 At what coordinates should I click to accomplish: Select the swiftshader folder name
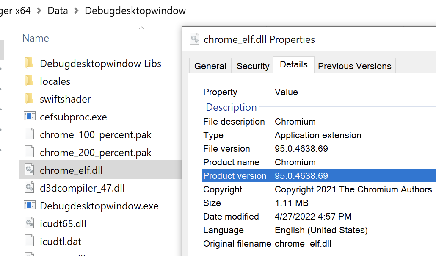coord(65,99)
